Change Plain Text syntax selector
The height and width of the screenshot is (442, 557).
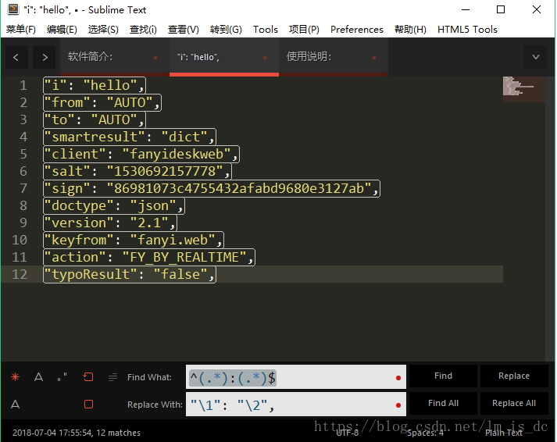pos(504,433)
